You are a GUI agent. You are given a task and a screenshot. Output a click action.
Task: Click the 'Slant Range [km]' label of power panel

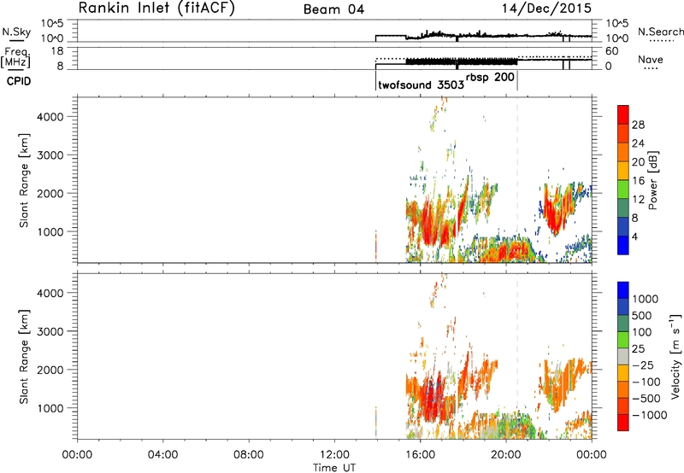point(24,180)
